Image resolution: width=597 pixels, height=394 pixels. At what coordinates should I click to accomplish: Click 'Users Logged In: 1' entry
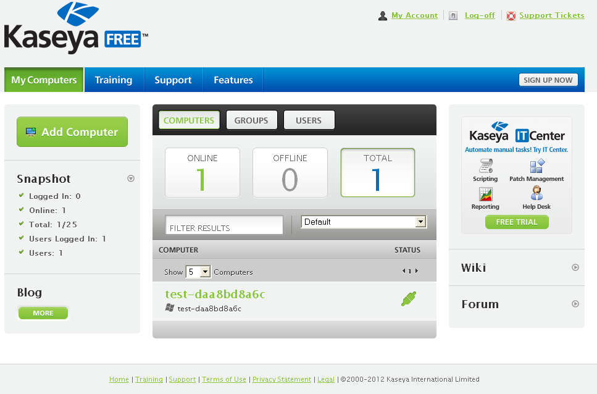pyautogui.click(x=67, y=238)
